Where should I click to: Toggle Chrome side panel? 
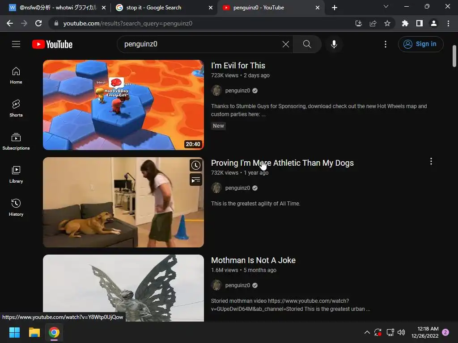coord(420,23)
